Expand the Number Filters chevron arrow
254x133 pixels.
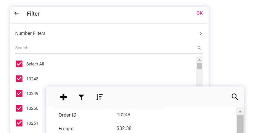click(x=201, y=34)
